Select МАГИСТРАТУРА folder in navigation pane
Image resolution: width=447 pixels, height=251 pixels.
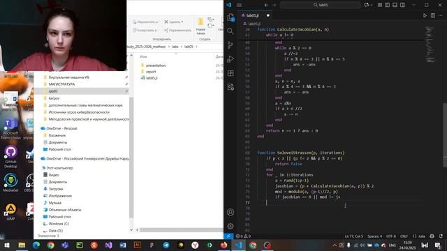click(61, 84)
